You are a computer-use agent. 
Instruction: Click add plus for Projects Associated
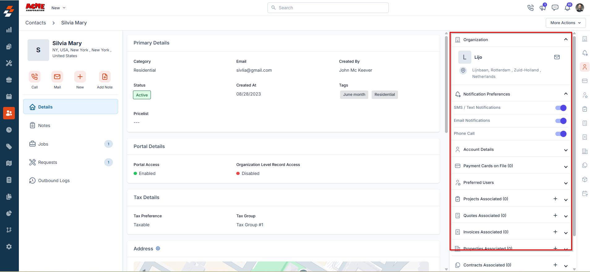(555, 199)
